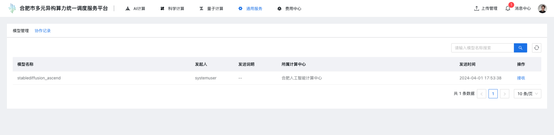This screenshot has height=135, width=554.
Task: Switch to the 模型管理 tab
Action: pos(21,31)
